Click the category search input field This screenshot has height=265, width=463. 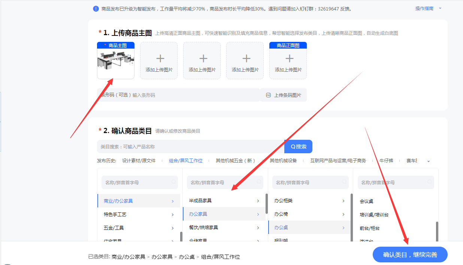click(191, 147)
